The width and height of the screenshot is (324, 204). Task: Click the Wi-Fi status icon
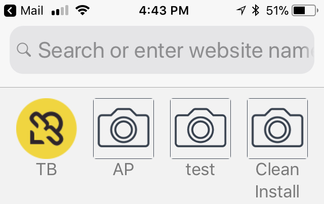click(82, 10)
